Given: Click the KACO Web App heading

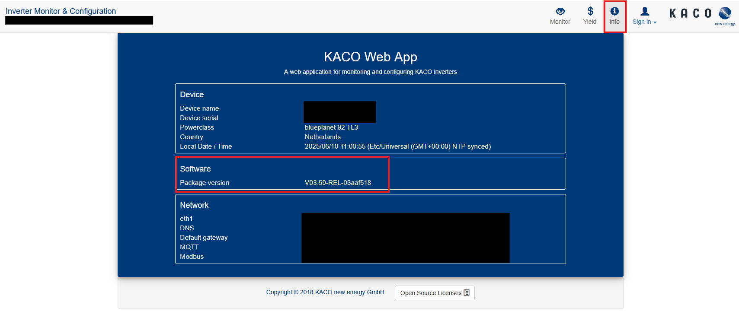Looking at the screenshot, I should 370,57.
